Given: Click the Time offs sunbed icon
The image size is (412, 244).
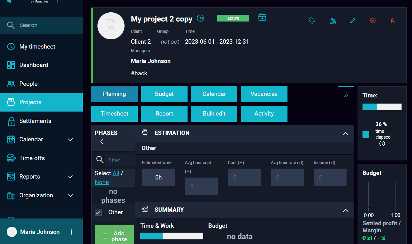Looking at the screenshot, I should pyautogui.click(x=11, y=158).
